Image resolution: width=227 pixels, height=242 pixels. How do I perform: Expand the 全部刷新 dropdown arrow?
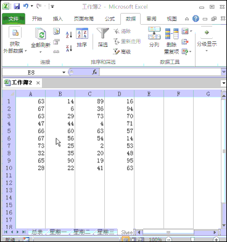point(41,52)
